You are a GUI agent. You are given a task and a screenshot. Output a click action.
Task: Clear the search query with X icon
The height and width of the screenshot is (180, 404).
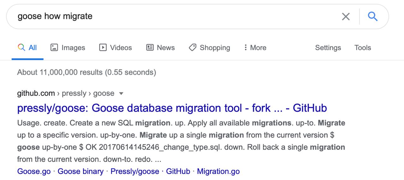coord(346,17)
